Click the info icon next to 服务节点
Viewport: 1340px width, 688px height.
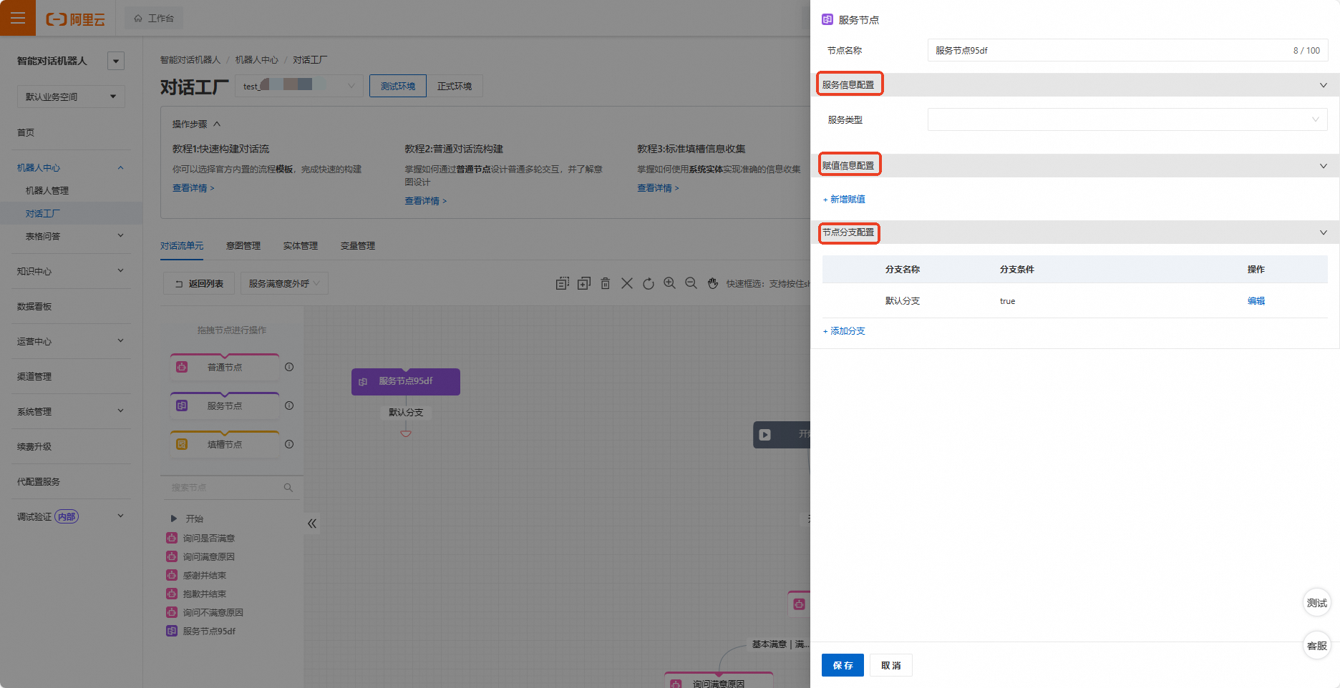(x=289, y=406)
